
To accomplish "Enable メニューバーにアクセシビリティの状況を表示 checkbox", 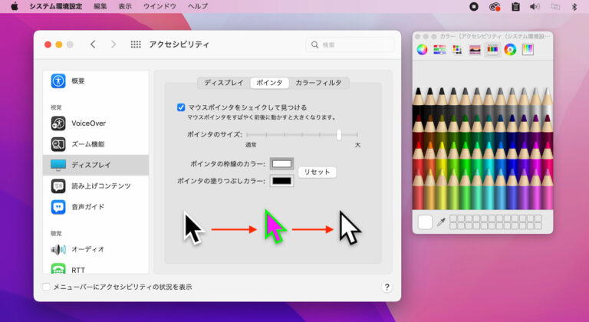I will (x=47, y=287).
